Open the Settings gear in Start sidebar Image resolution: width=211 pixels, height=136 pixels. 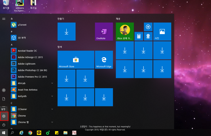pos(4,116)
